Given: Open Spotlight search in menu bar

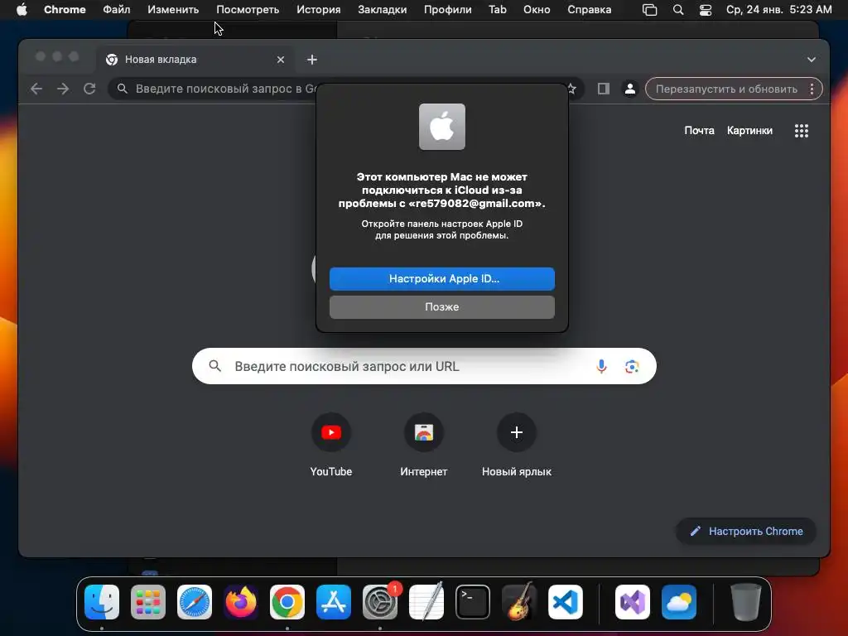Looking at the screenshot, I should [x=677, y=10].
